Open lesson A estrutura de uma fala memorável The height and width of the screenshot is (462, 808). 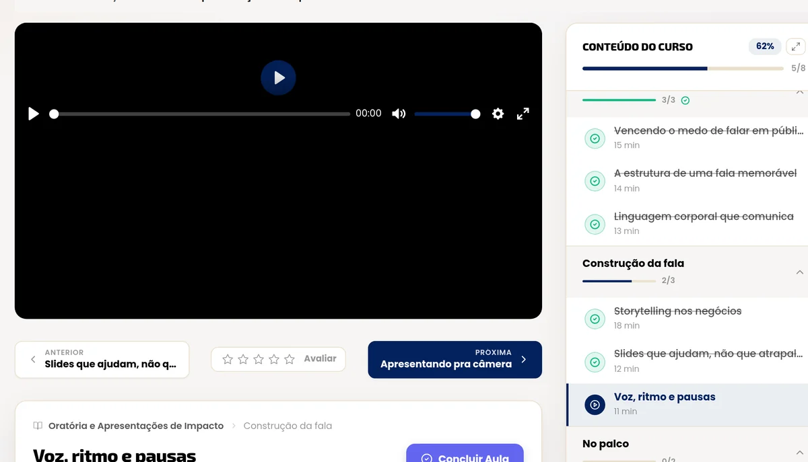687,181
